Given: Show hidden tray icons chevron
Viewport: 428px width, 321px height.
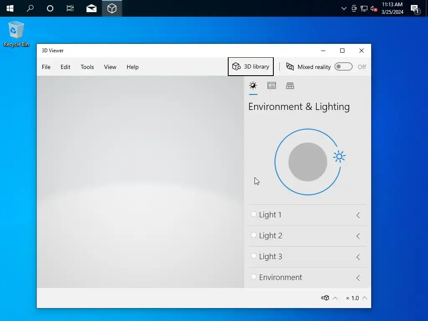Looking at the screenshot, I should click(x=344, y=8).
